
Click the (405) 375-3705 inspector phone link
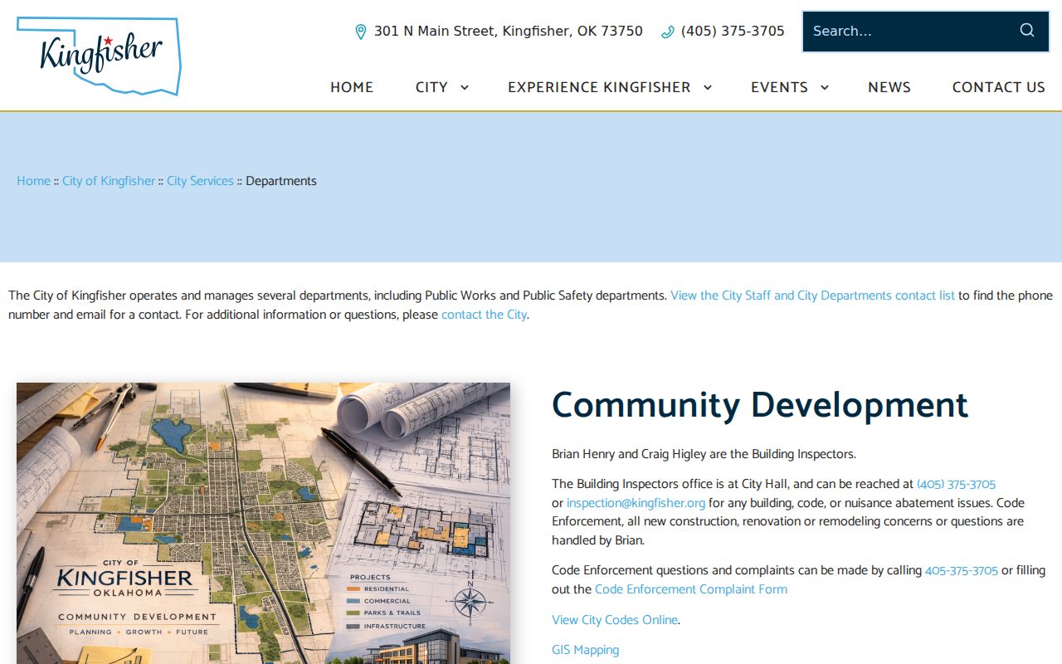(956, 484)
